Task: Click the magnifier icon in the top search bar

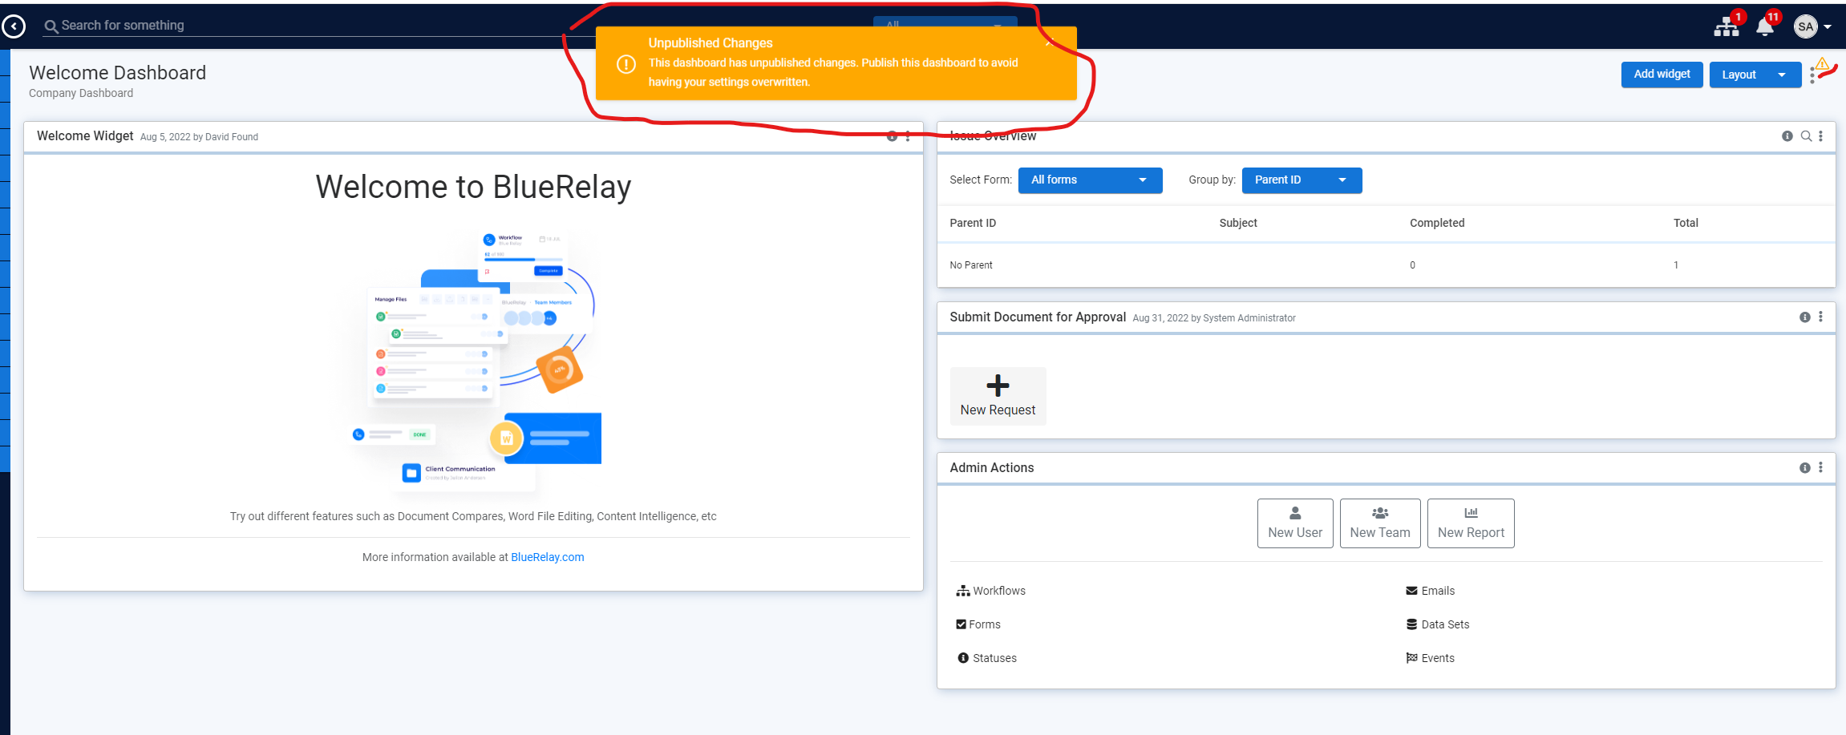Action: [51, 26]
